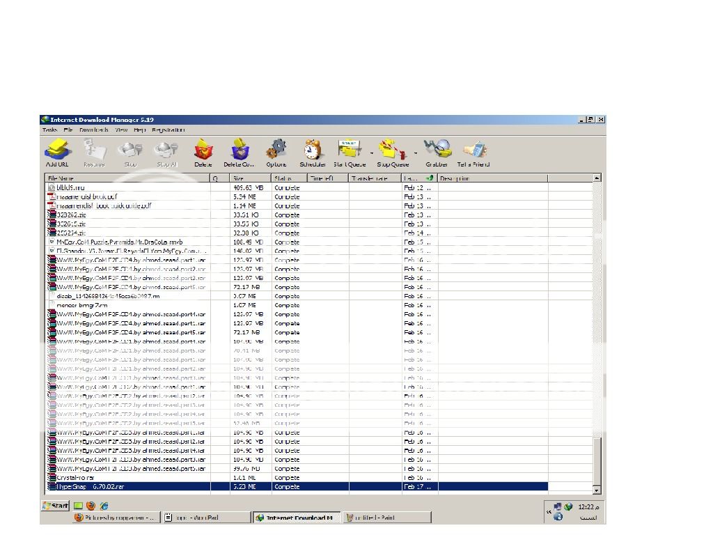Screen dimensions: 713x535
Task: Click the Delete toolbar icon
Action: [x=203, y=149]
